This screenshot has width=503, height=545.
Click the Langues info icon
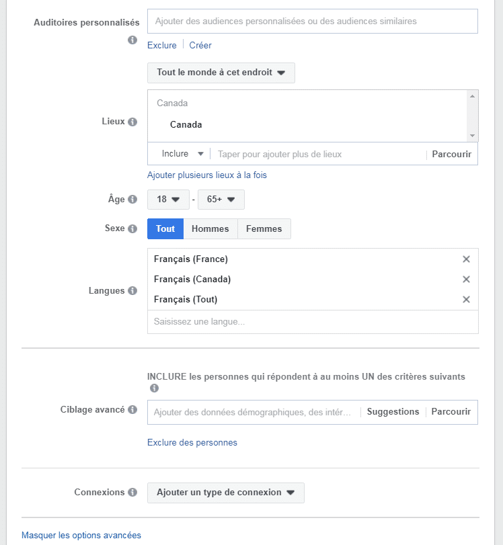click(x=132, y=290)
